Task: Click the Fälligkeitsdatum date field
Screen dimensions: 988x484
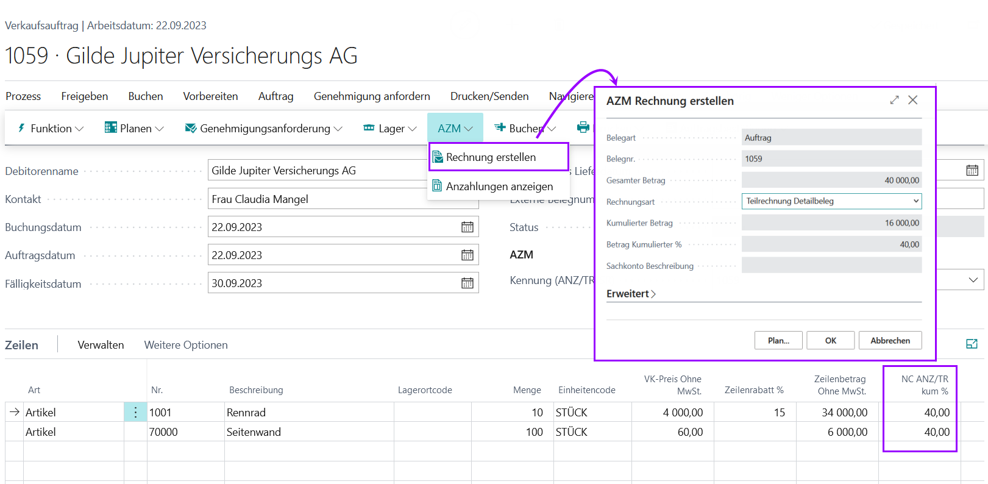Action: pos(343,283)
